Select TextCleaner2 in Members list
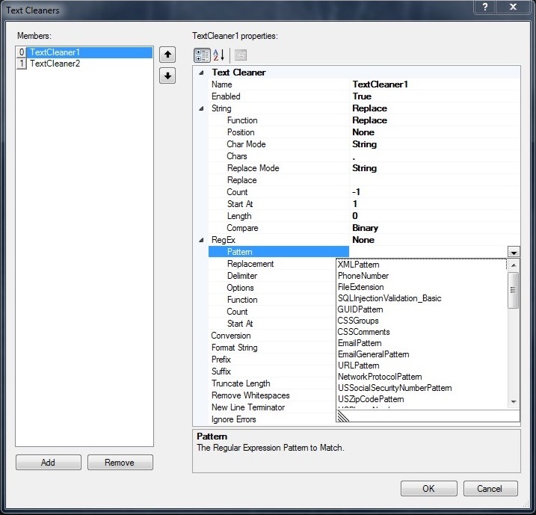The image size is (536, 515). [55, 64]
